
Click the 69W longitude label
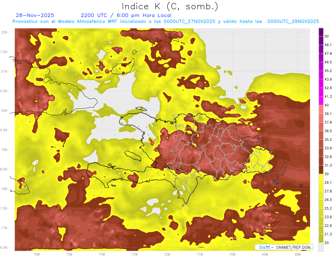click(x=265, y=254)
